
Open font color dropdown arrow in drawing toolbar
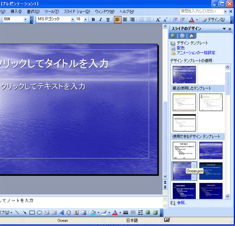[x=120, y=212]
